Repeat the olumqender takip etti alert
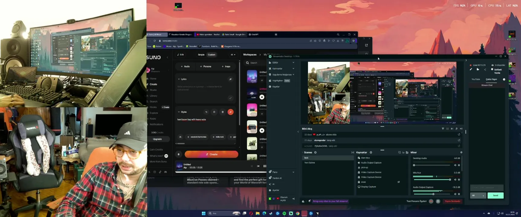Viewport: 521px width, 217px height. (x=459, y=140)
